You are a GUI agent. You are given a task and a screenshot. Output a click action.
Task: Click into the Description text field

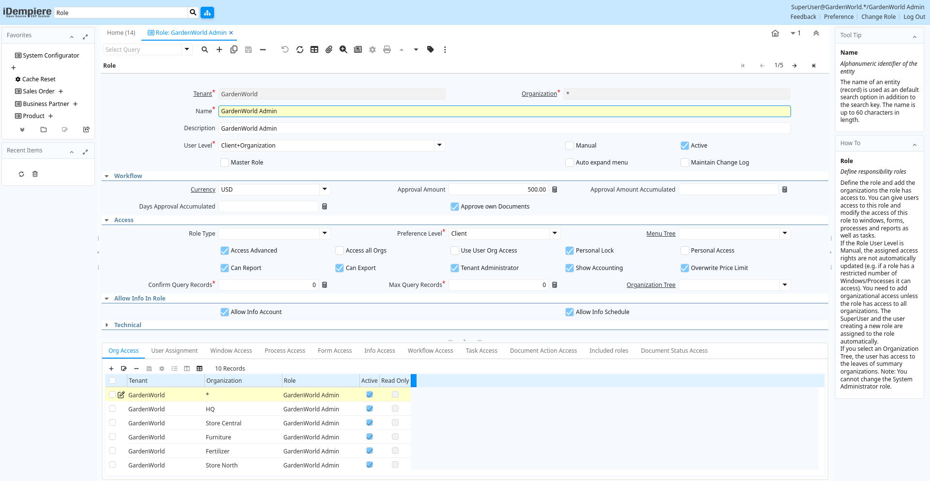point(504,128)
